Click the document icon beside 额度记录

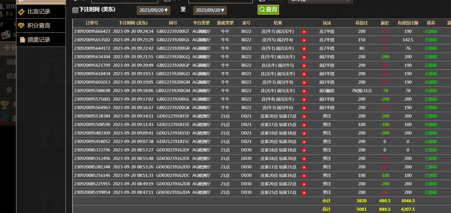click(22, 40)
